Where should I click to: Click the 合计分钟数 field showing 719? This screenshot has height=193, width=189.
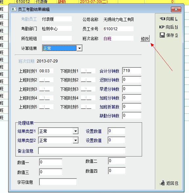[x=132, y=71]
